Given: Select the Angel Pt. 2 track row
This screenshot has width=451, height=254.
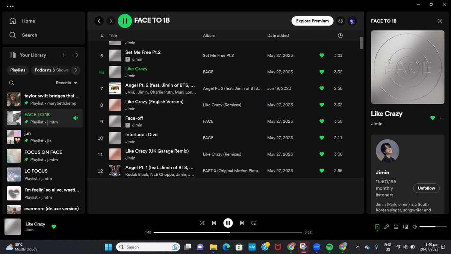Looking at the screenshot, I should coord(225,88).
